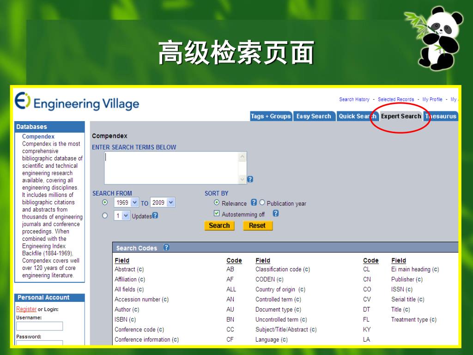Click the "DT" code text

coord(366,309)
